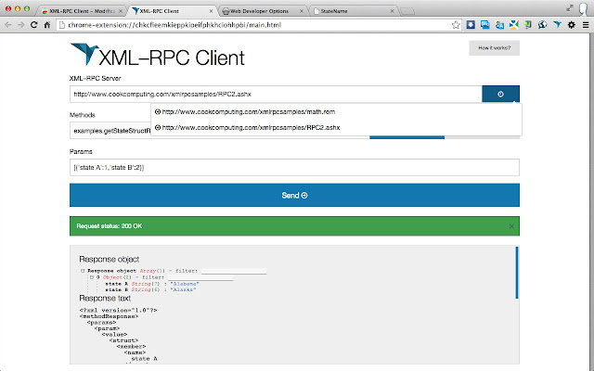
Task: Switch to the XML-RPC Client tab
Action: coord(173,11)
